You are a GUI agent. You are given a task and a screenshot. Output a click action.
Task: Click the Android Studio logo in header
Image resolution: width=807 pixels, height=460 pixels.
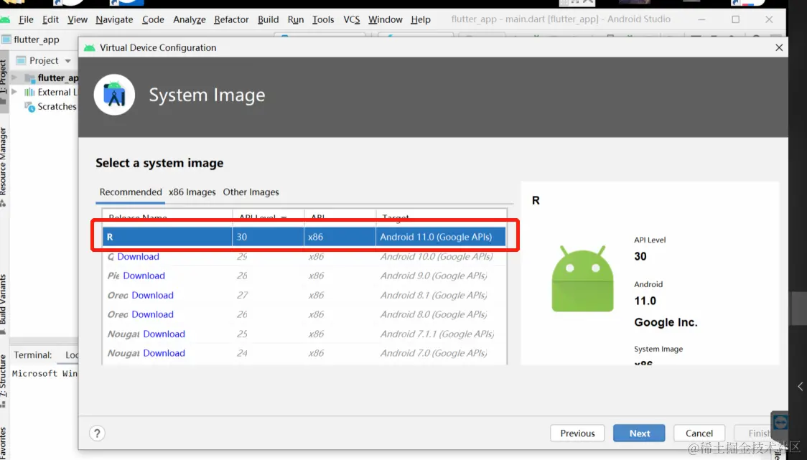(114, 95)
